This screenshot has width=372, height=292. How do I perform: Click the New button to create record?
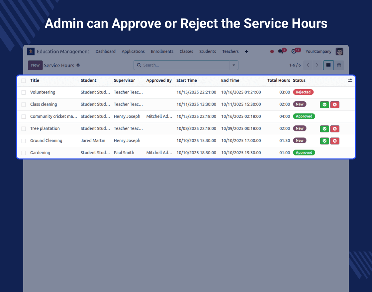pos(35,65)
